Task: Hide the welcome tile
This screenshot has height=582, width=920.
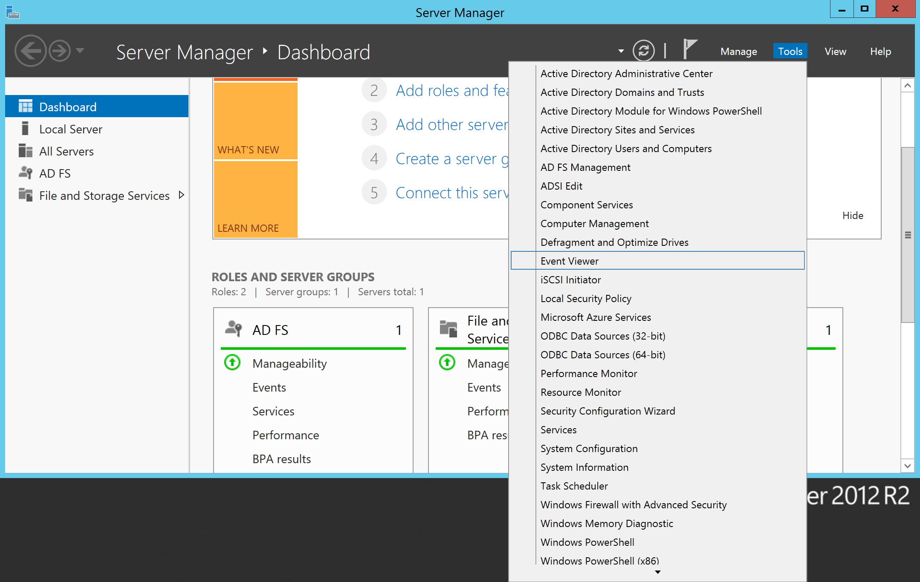Action: tap(852, 216)
